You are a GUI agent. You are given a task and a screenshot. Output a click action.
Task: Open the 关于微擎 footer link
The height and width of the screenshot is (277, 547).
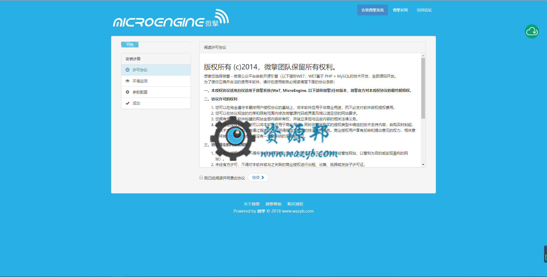coord(252,204)
